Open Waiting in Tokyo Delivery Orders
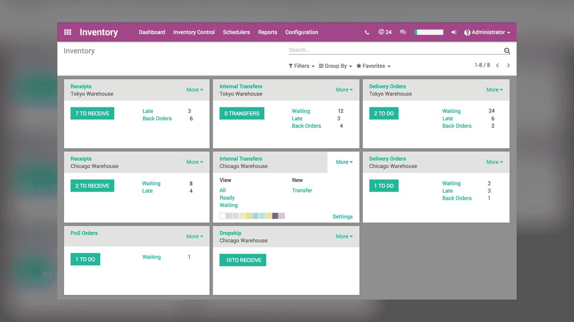Image resolution: width=574 pixels, height=322 pixels. 452,111
